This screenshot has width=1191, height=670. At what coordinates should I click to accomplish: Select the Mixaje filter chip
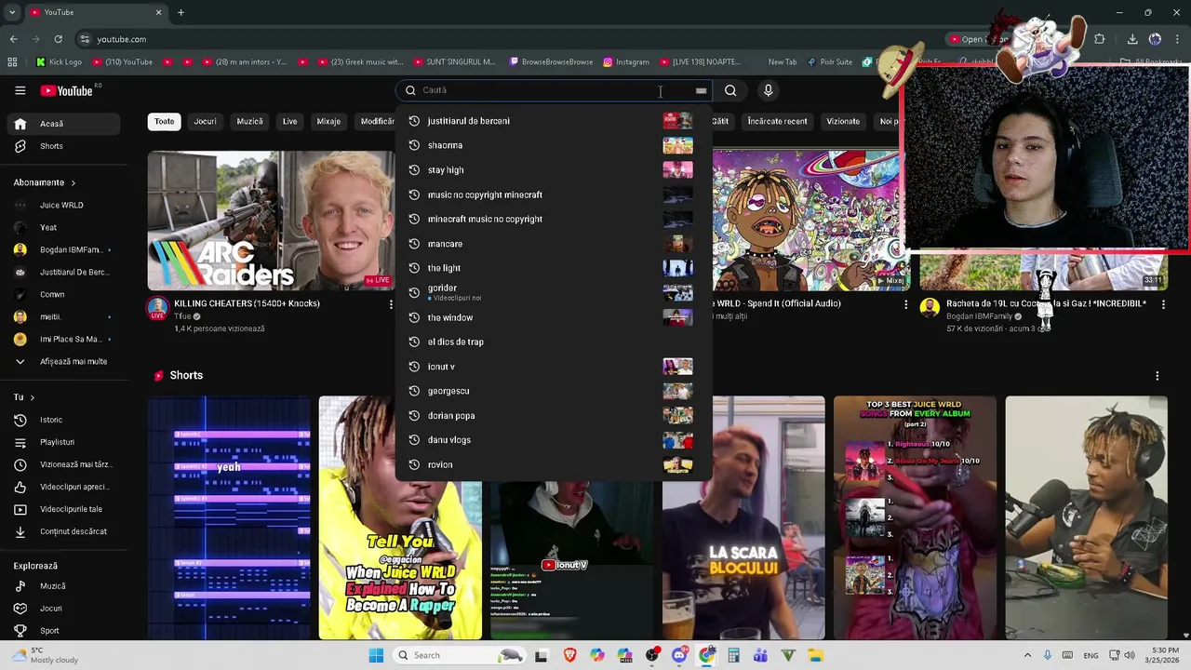[x=328, y=122]
